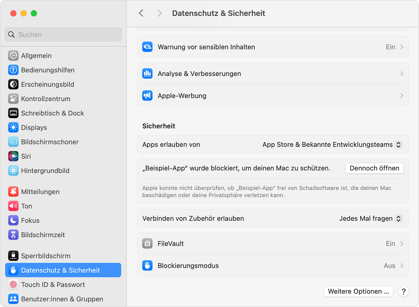Click the 'Weitere Optionen ...' button
Screen dimensions: 419x307
(x=358, y=291)
